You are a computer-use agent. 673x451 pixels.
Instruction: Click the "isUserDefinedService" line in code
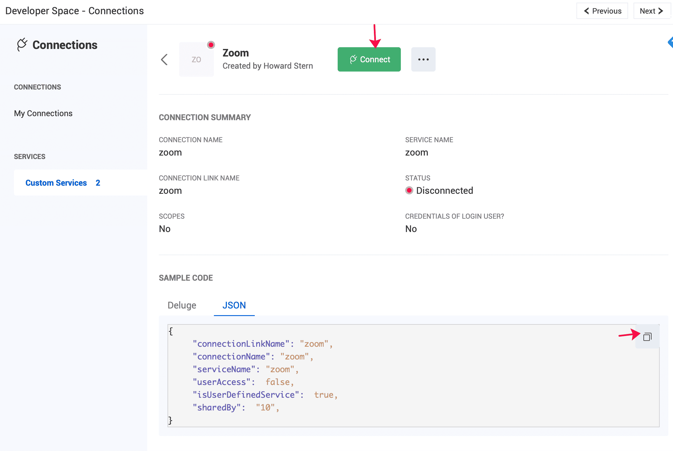click(x=265, y=395)
